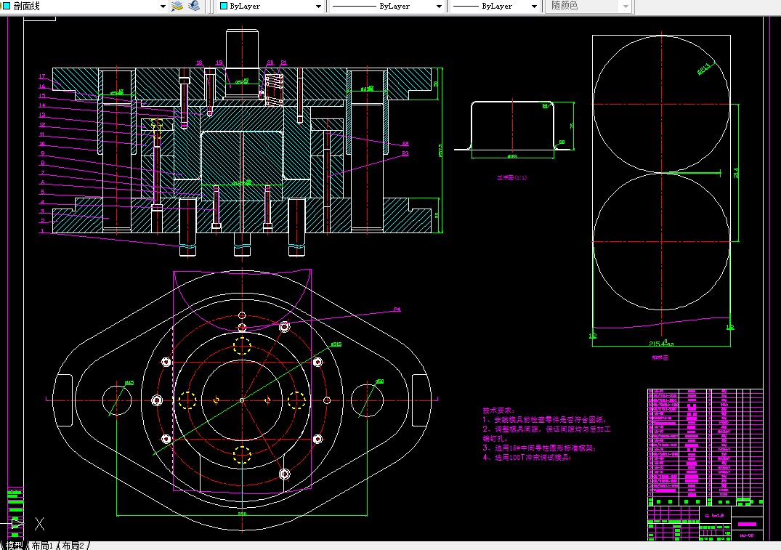Select the 215.4 dimension text

[661, 343]
